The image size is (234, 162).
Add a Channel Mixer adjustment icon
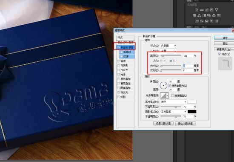point(214,15)
